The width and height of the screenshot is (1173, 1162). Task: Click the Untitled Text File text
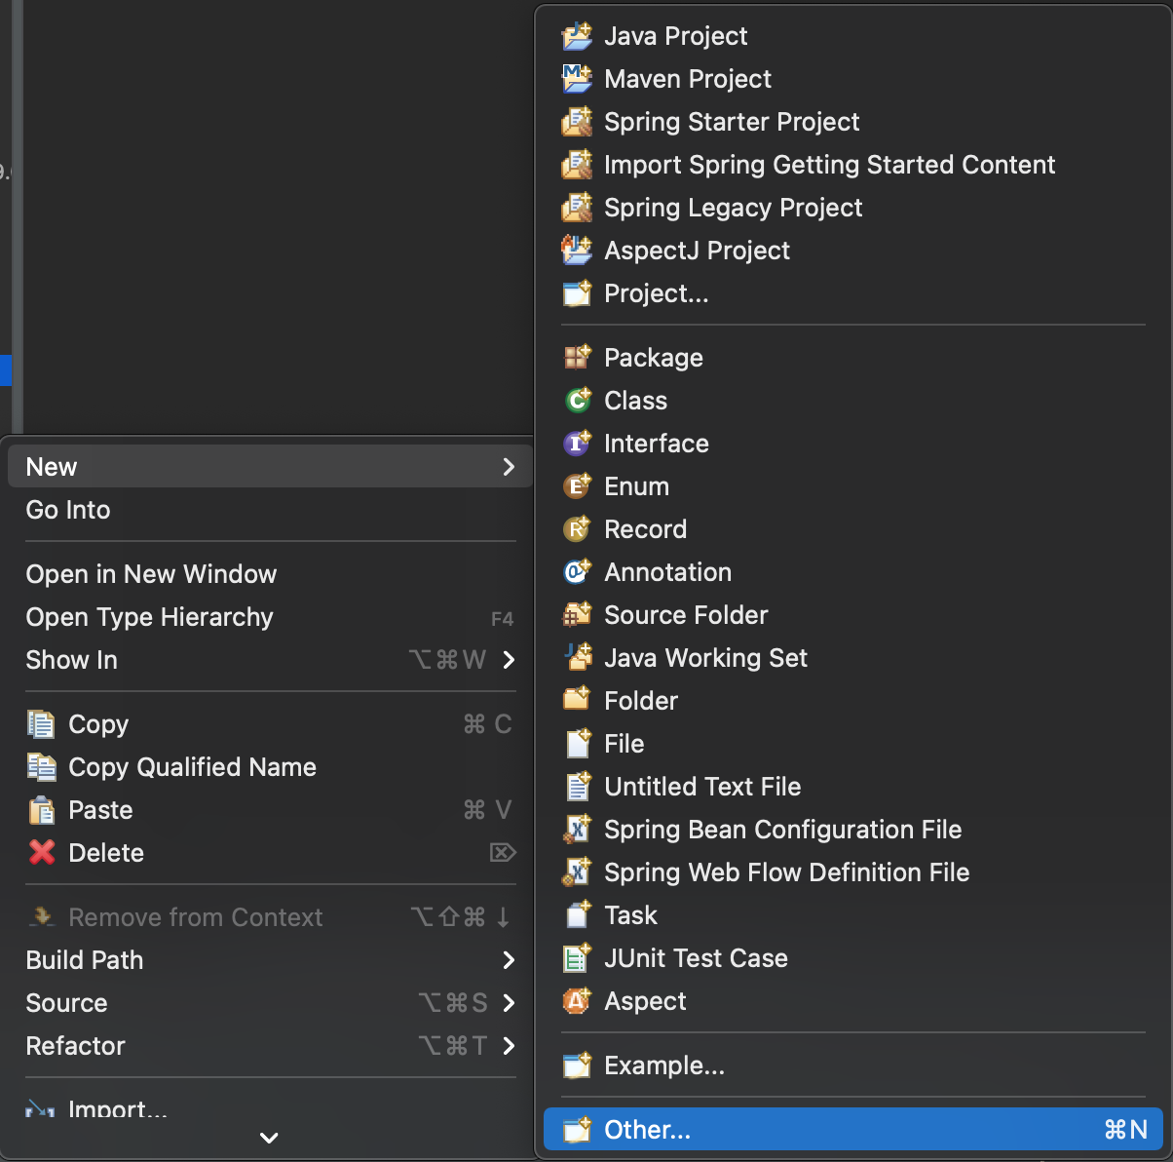pos(702,787)
